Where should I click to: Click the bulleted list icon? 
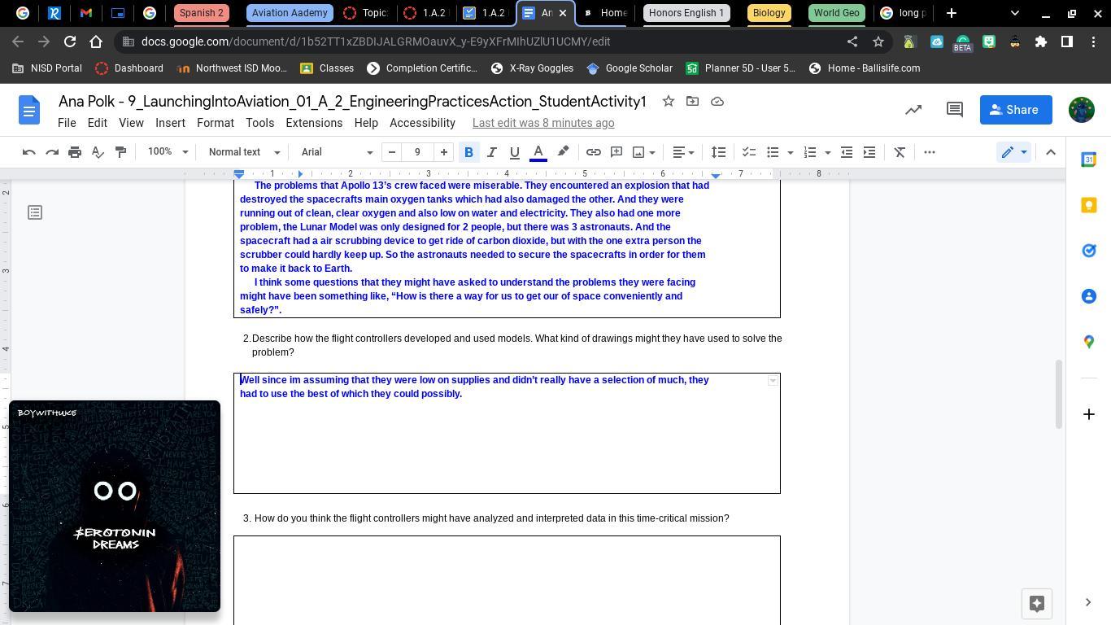[773, 152]
